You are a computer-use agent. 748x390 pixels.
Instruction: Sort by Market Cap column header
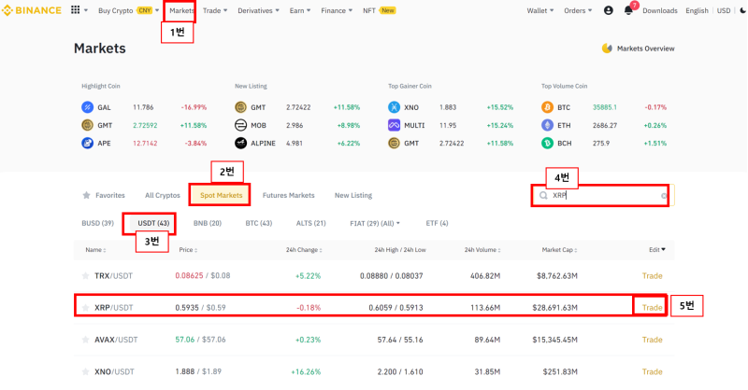pos(559,249)
